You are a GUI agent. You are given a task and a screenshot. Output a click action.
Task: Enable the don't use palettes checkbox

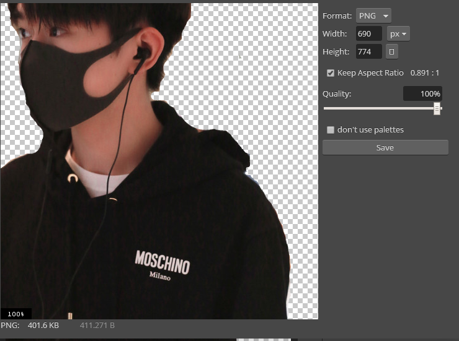pyautogui.click(x=331, y=130)
